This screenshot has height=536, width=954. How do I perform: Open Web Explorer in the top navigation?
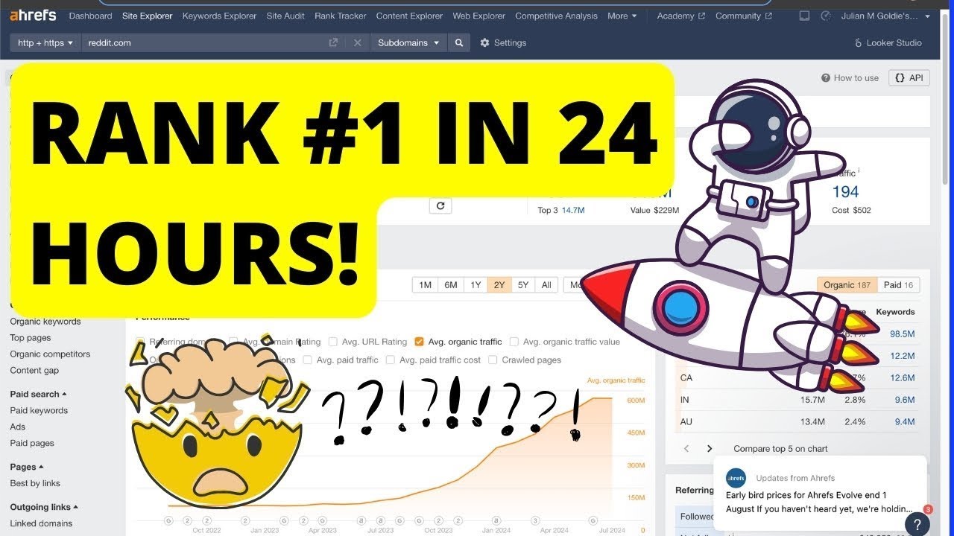[x=478, y=16]
